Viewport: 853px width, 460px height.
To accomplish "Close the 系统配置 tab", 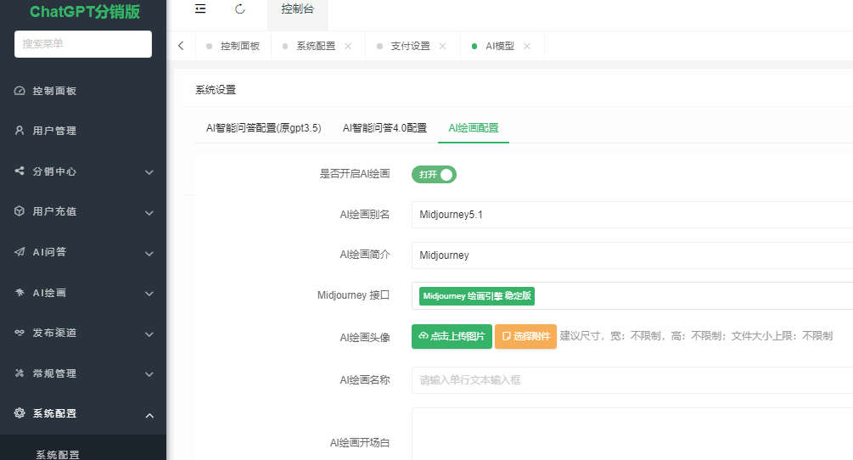I will tap(348, 46).
